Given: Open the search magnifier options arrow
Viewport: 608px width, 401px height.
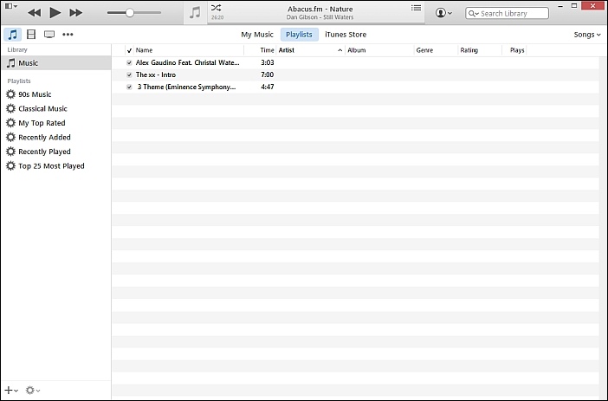Looking at the screenshot, I should [x=474, y=14].
